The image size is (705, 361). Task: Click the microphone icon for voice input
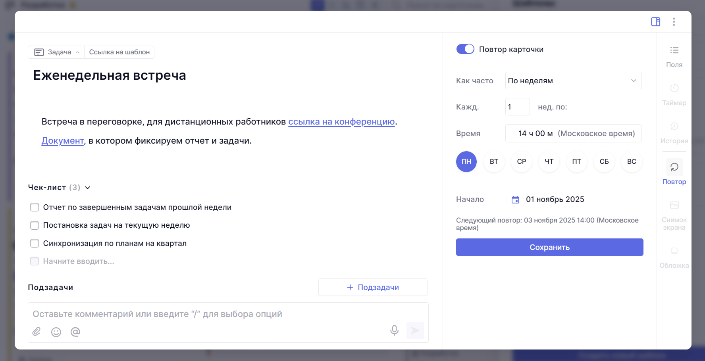coord(394,330)
